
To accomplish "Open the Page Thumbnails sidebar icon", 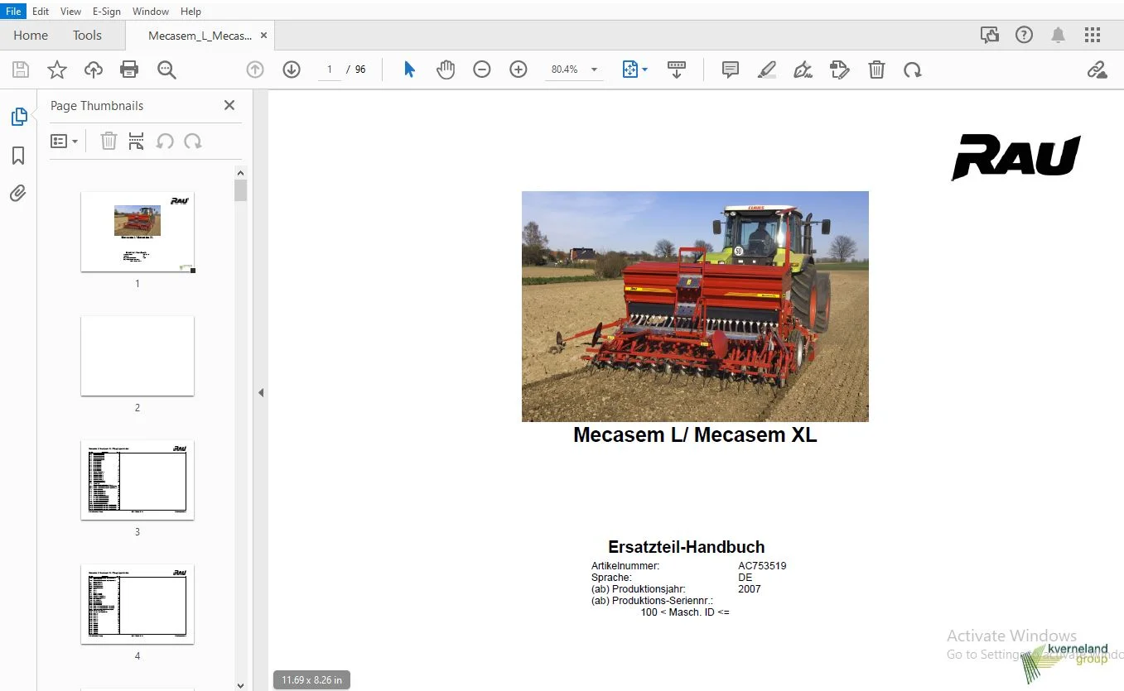I will [18, 117].
